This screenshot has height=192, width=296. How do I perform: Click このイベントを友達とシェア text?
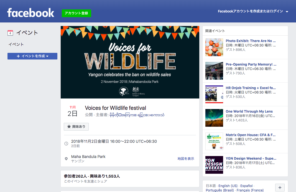point(86,181)
